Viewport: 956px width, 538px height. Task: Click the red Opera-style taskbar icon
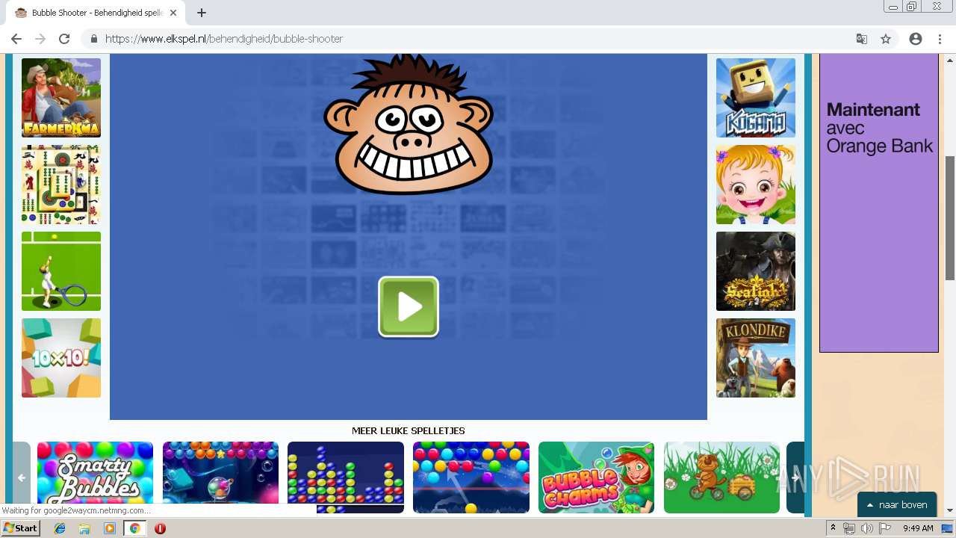coord(160,528)
